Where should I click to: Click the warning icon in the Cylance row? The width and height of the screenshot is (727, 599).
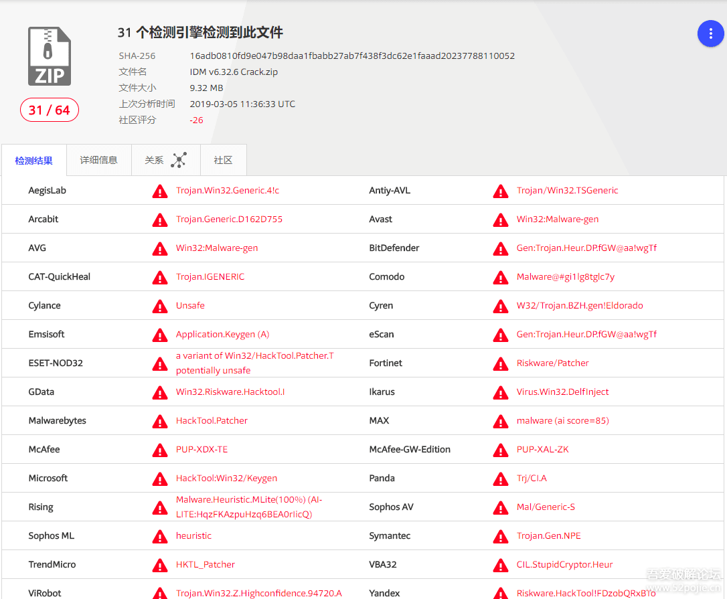(x=160, y=306)
